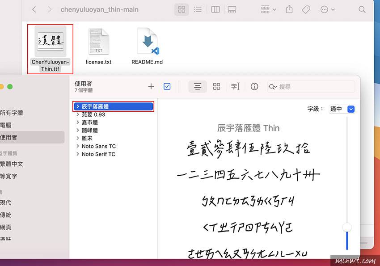380x266 pixels.
Task: Expand the Noto Sans TC family
Action: pyautogui.click(x=77, y=146)
